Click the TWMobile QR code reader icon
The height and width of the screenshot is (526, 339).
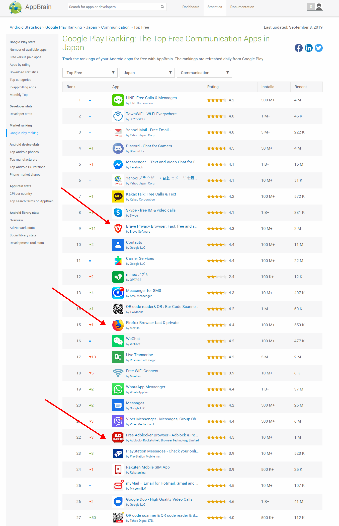[118, 309]
